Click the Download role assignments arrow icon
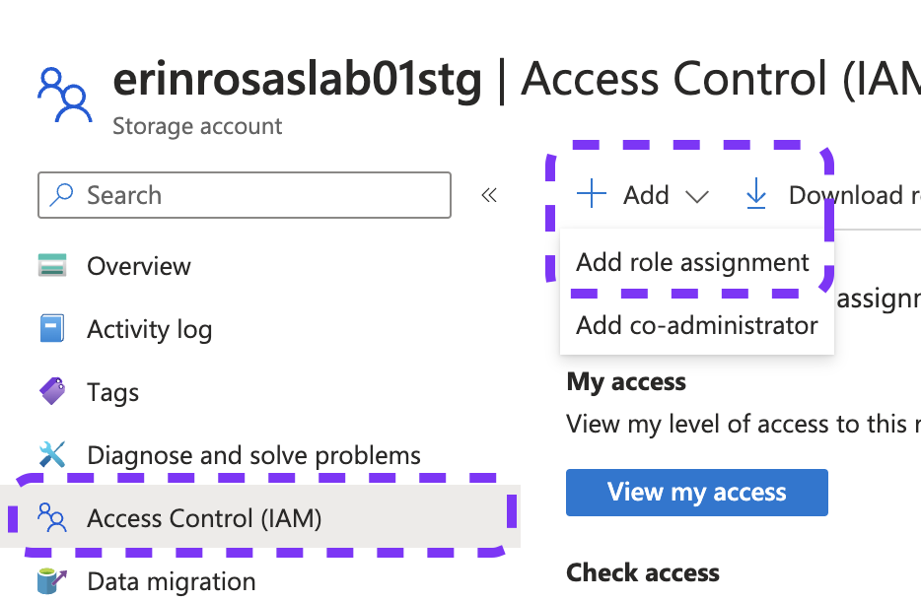This screenshot has height=601, width=921. coord(755,194)
